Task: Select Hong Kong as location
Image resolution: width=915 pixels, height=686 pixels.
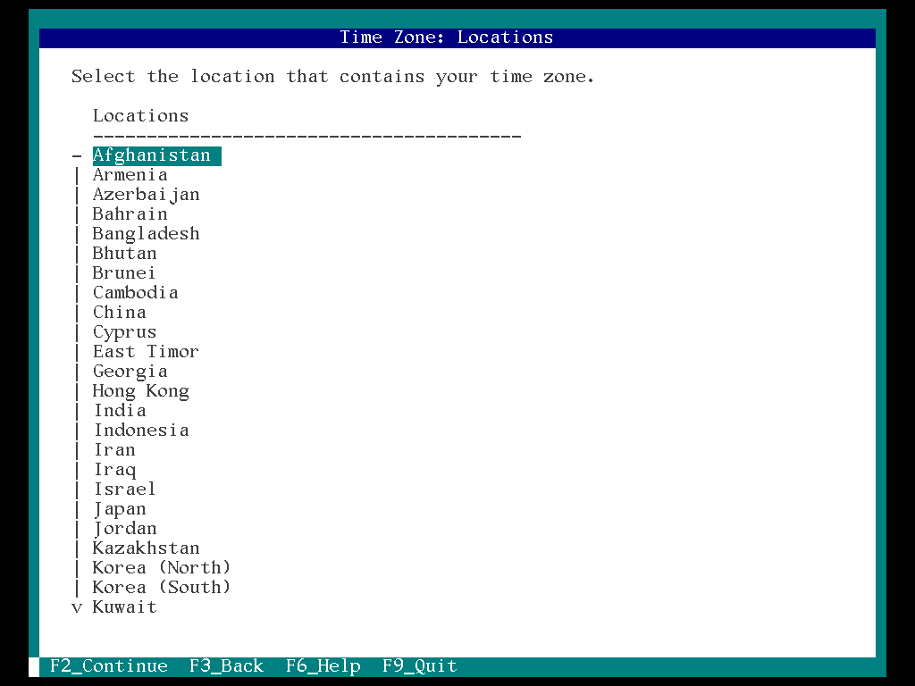Action: tap(141, 391)
